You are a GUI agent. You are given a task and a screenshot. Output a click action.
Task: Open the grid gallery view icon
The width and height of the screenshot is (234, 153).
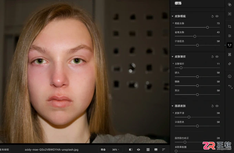coord(148,150)
